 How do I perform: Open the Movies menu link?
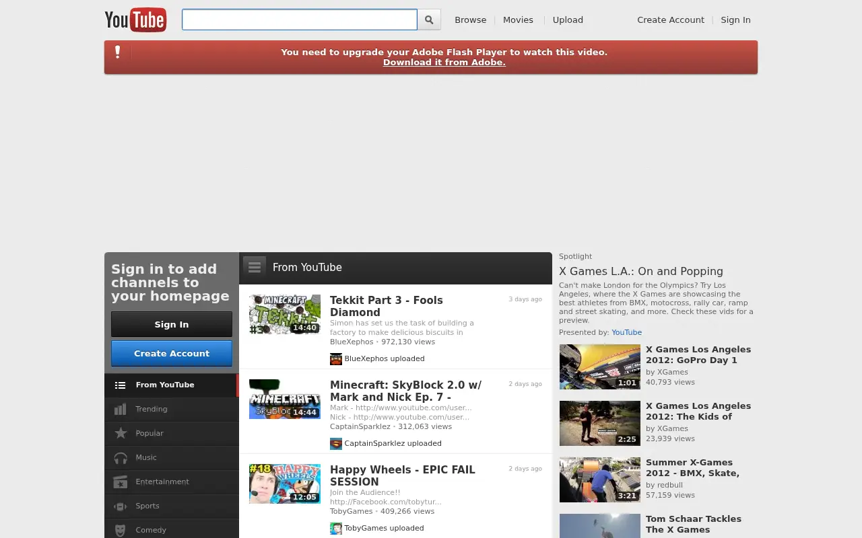[518, 20]
